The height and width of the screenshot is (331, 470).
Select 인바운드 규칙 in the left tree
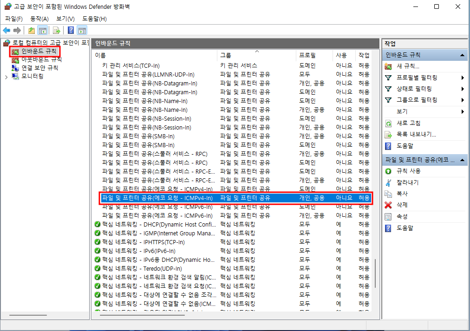click(x=39, y=51)
